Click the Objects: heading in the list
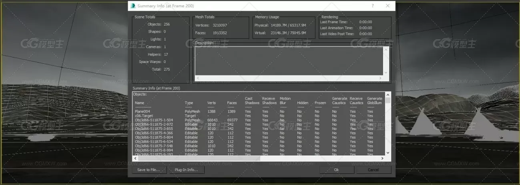The width and height of the screenshot is (520, 185). (140, 94)
